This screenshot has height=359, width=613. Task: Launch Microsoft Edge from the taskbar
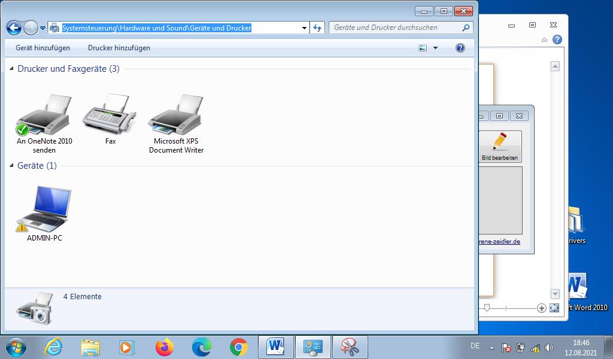click(x=202, y=347)
